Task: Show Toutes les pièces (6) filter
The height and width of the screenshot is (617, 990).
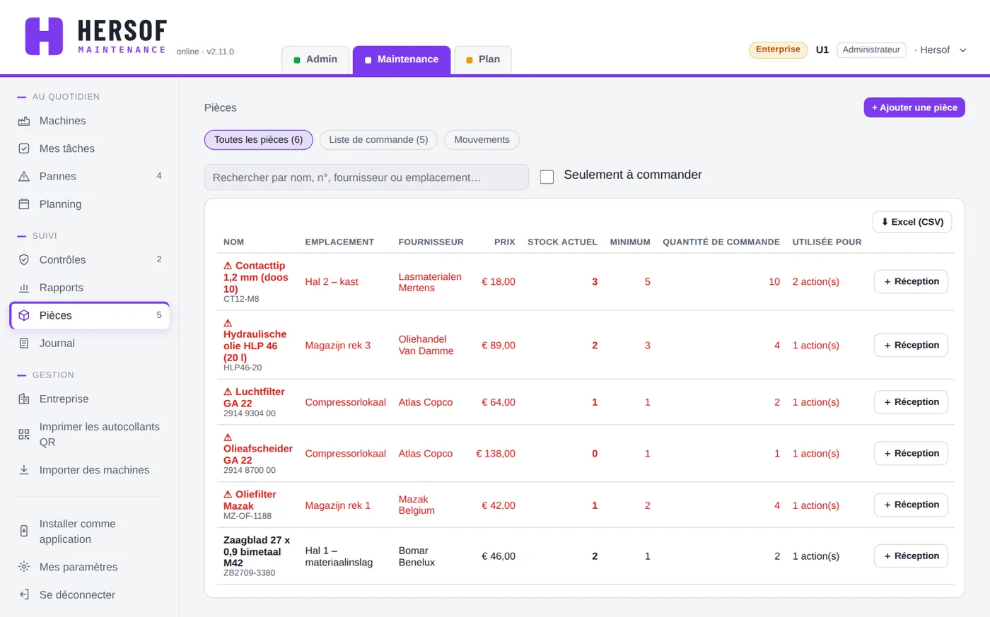Action: [x=258, y=140]
